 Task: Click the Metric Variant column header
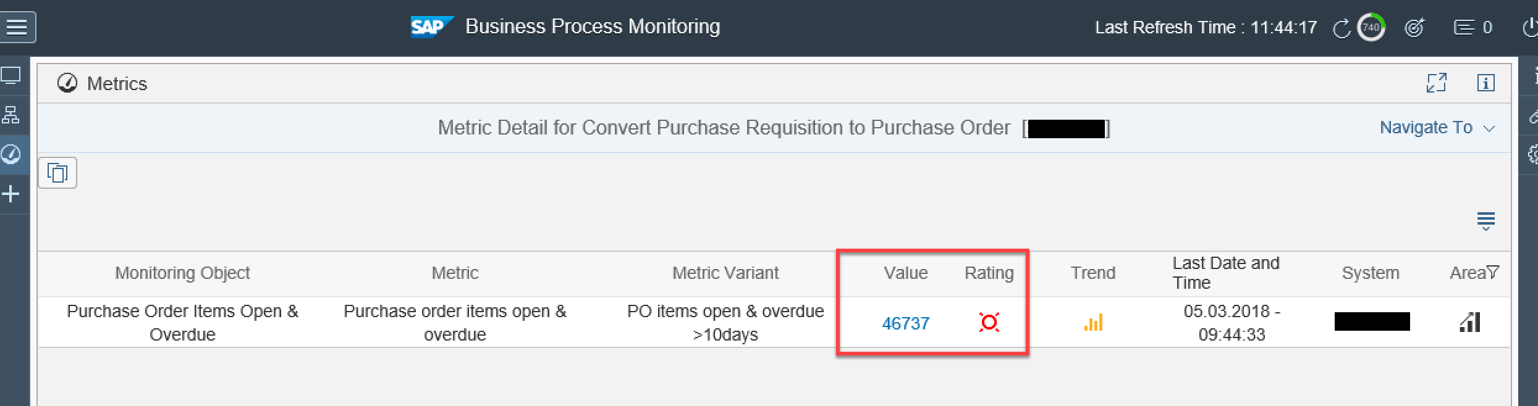coord(725,273)
